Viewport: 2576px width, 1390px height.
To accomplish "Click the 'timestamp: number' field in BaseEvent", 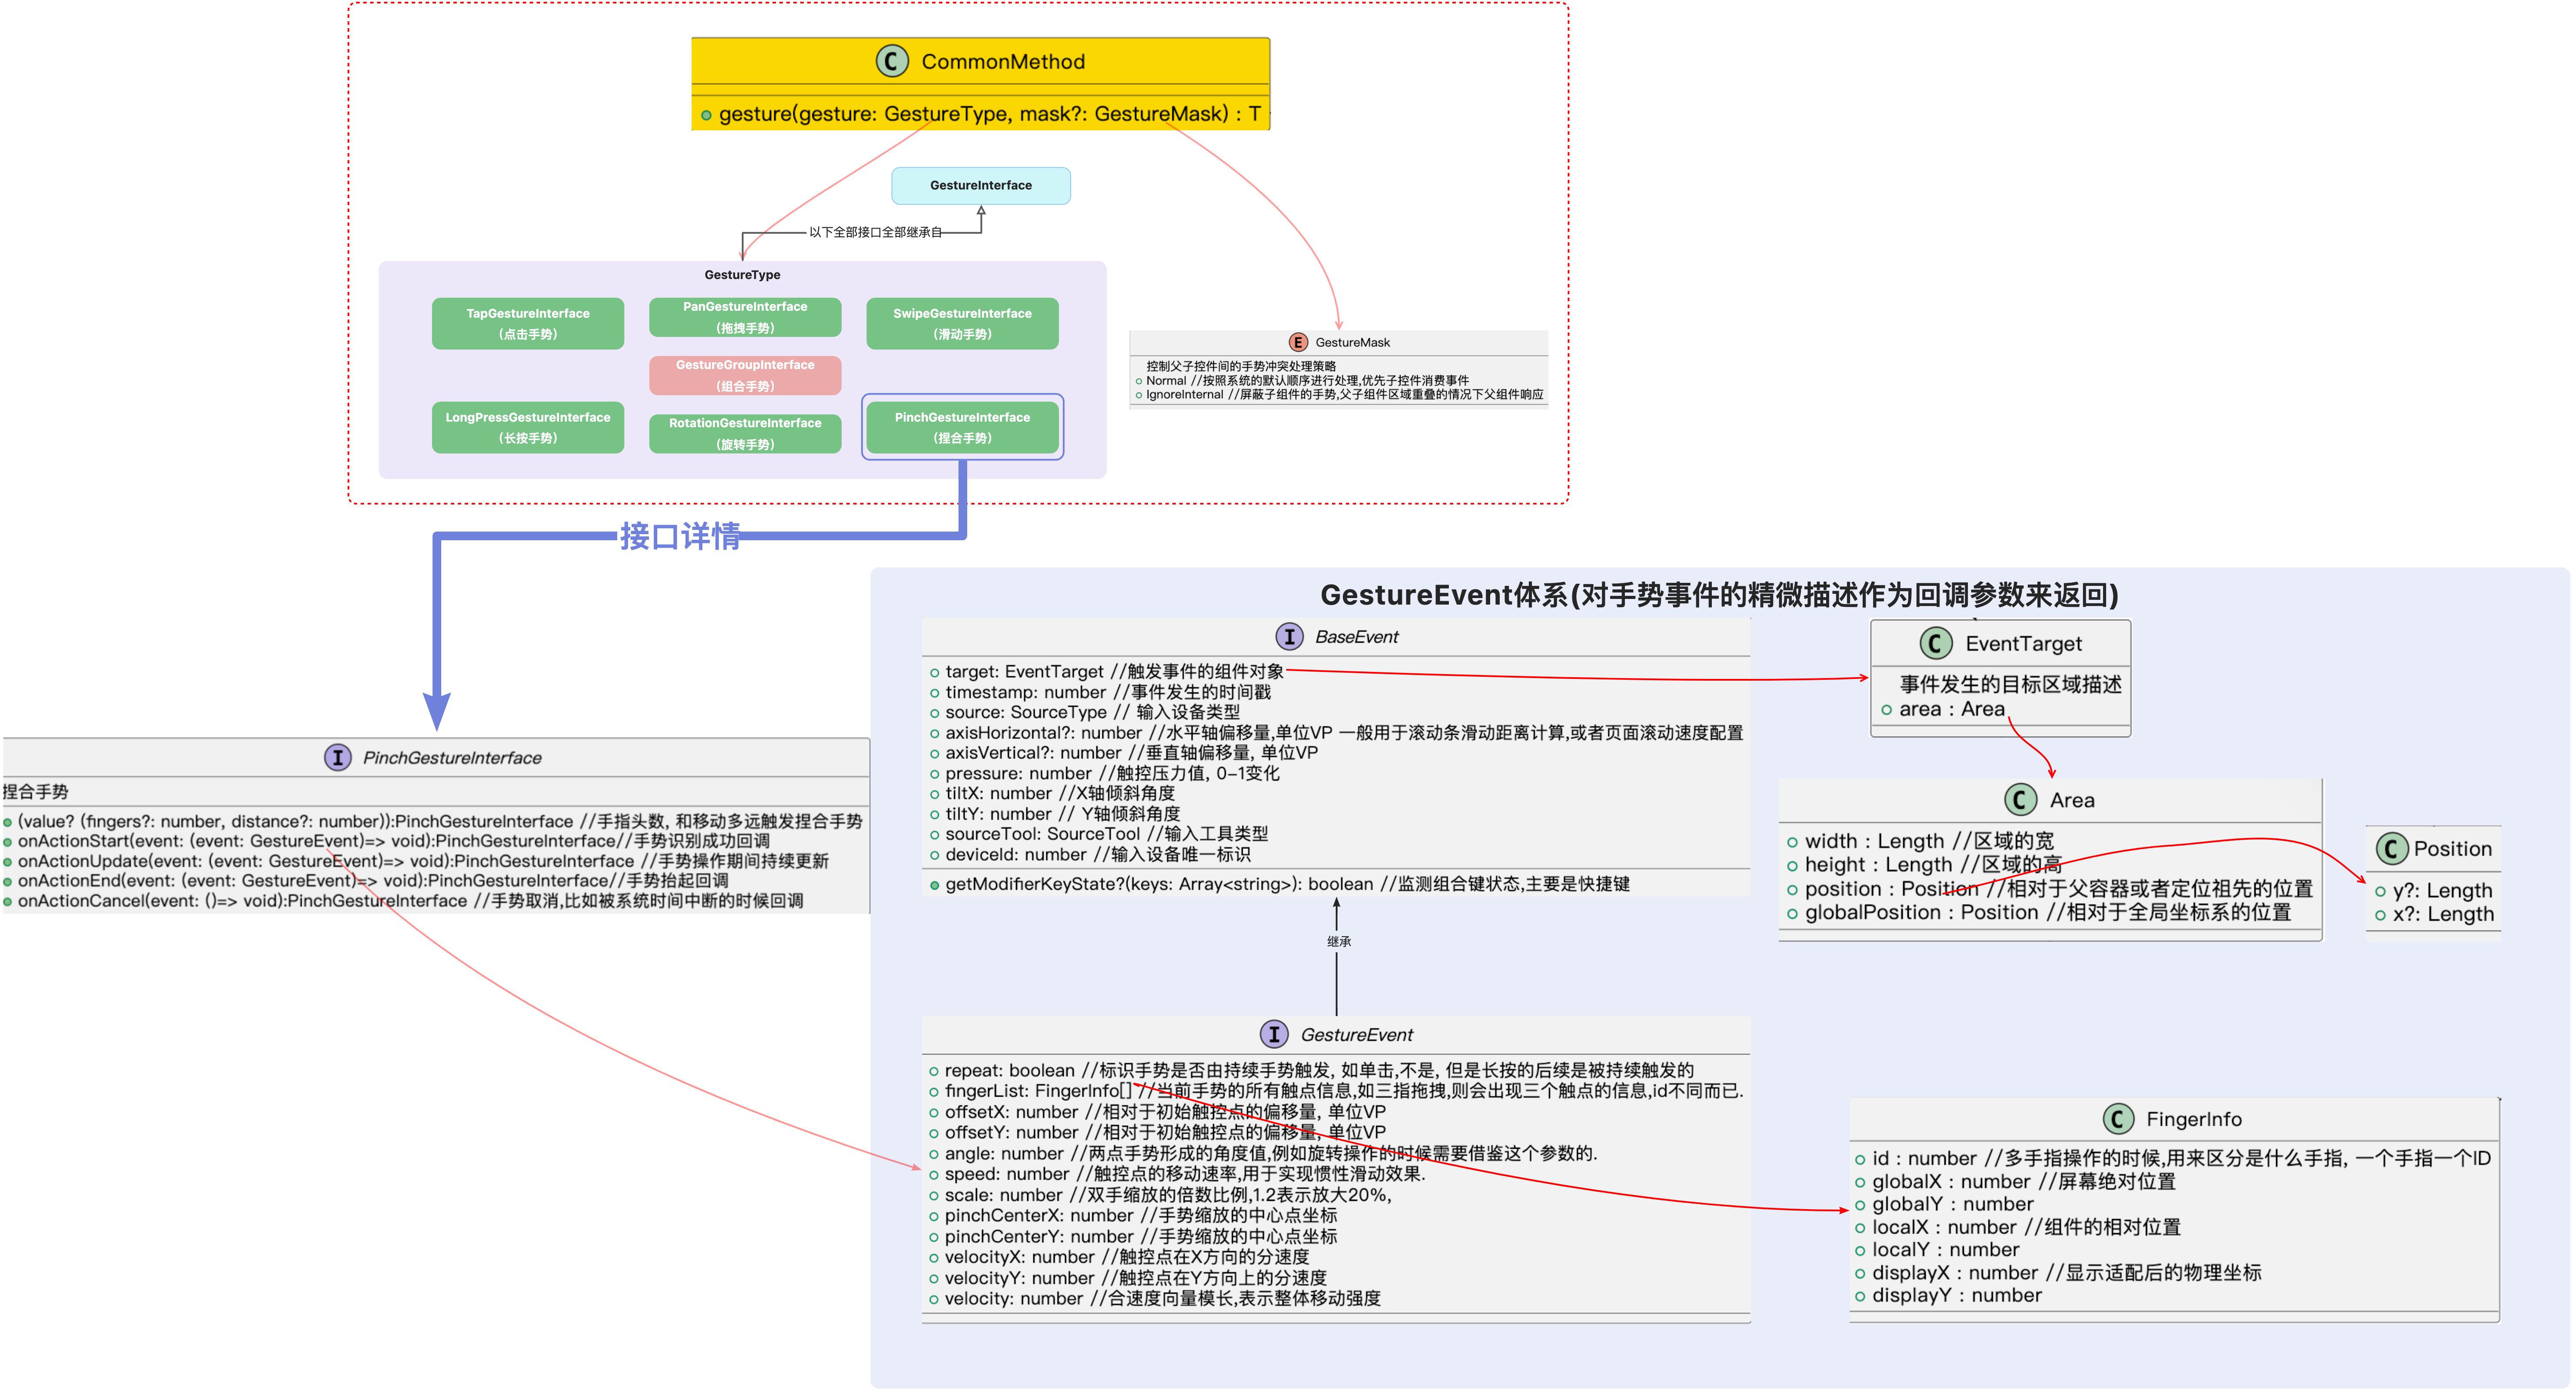I will (1100, 692).
